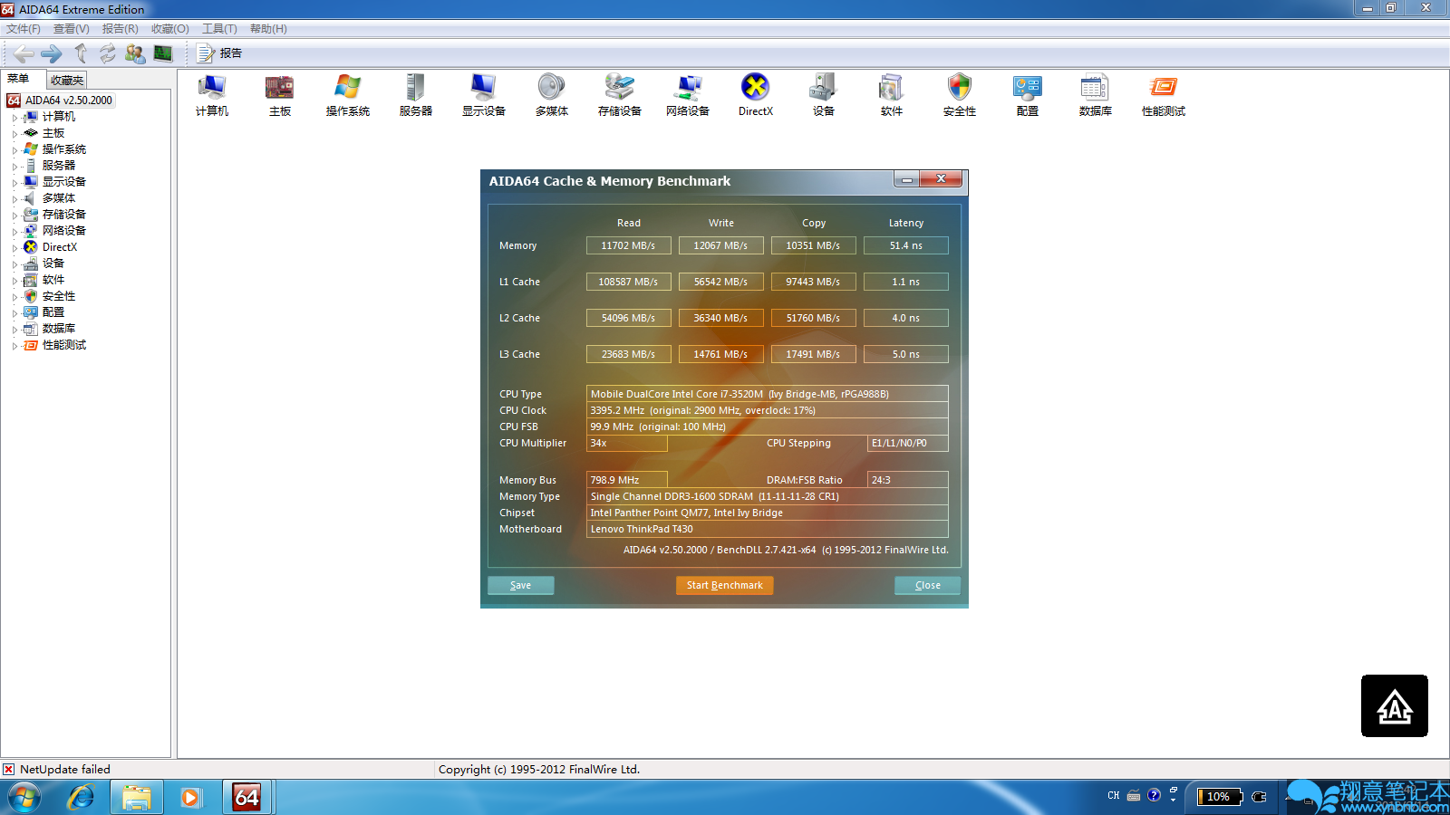Open the 多媒体 multimedia icon
Viewport: 1450px width, 815px height.
(x=552, y=95)
